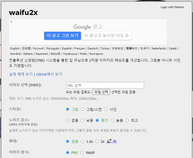
Task: Switch language to Türkçe
Action: (105, 48)
